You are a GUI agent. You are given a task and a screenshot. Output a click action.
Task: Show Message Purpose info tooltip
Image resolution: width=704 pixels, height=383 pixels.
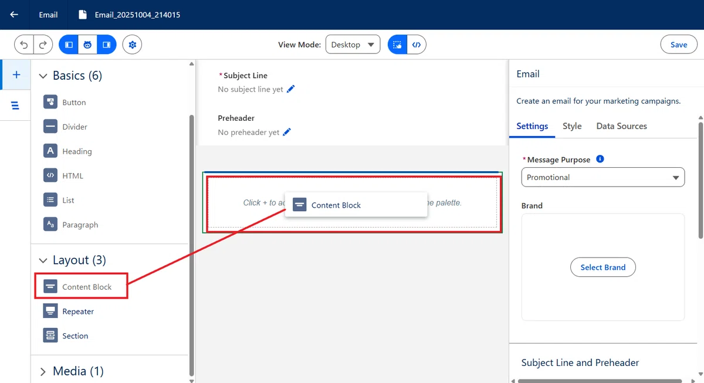[x=600, y=159]
